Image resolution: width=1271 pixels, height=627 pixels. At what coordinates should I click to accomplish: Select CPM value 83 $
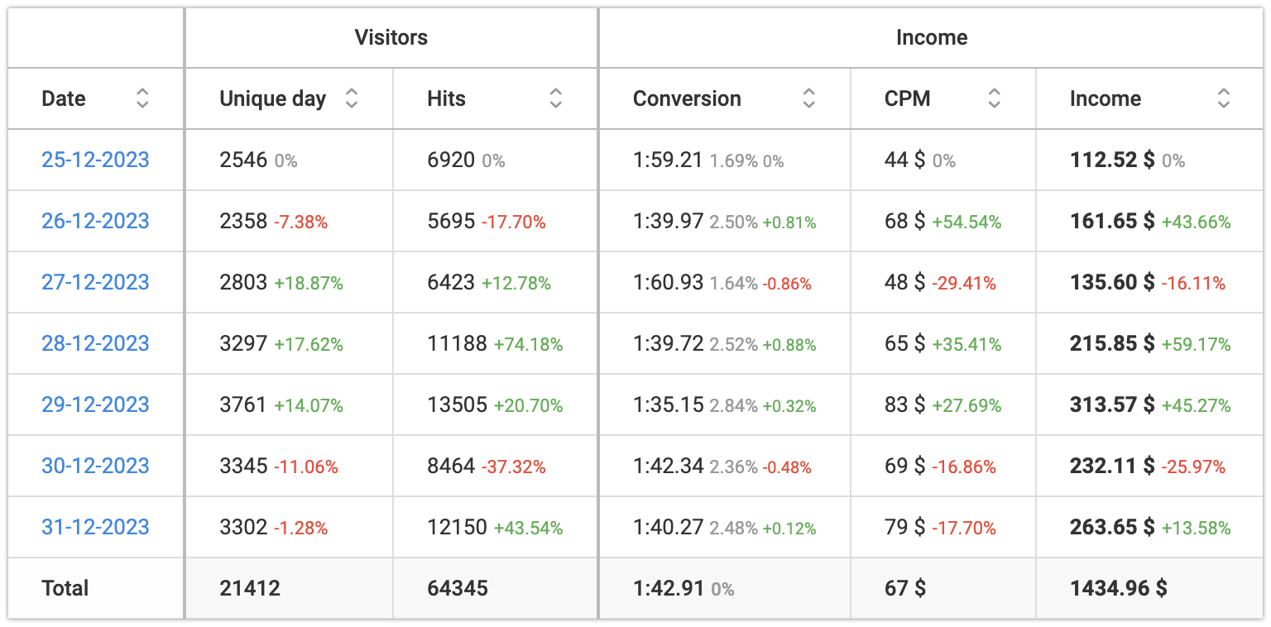[905, 404]
